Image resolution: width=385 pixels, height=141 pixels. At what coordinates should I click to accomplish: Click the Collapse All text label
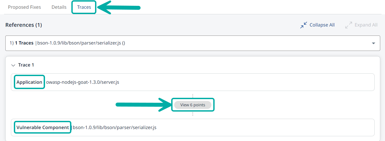(322, 25)
